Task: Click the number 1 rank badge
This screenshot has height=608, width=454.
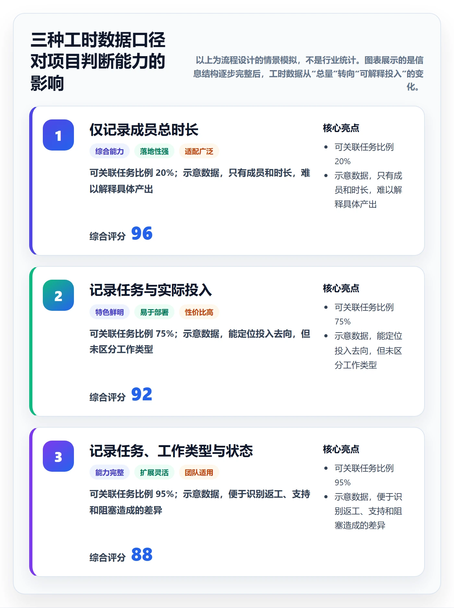Action: tap(58, 135)
